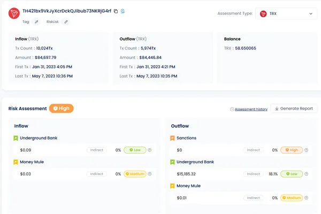
Task: Click the red TRON logo avatar
Action: coord(13,14)
